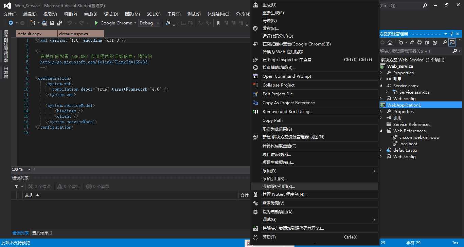The width and height of the screenshot is (464, 247).
Task: Click the Collapse Project menu icon
Action: point(255,85)
